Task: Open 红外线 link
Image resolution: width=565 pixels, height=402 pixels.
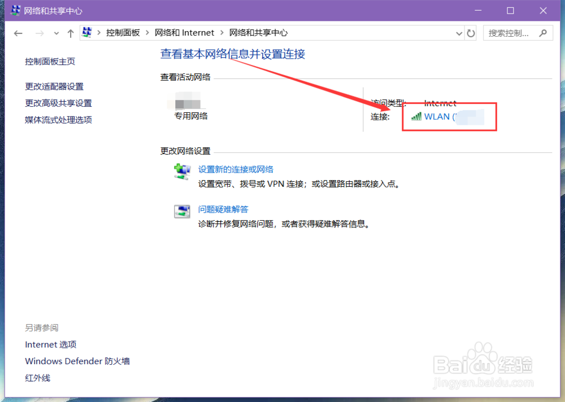Action: [37, 378]
